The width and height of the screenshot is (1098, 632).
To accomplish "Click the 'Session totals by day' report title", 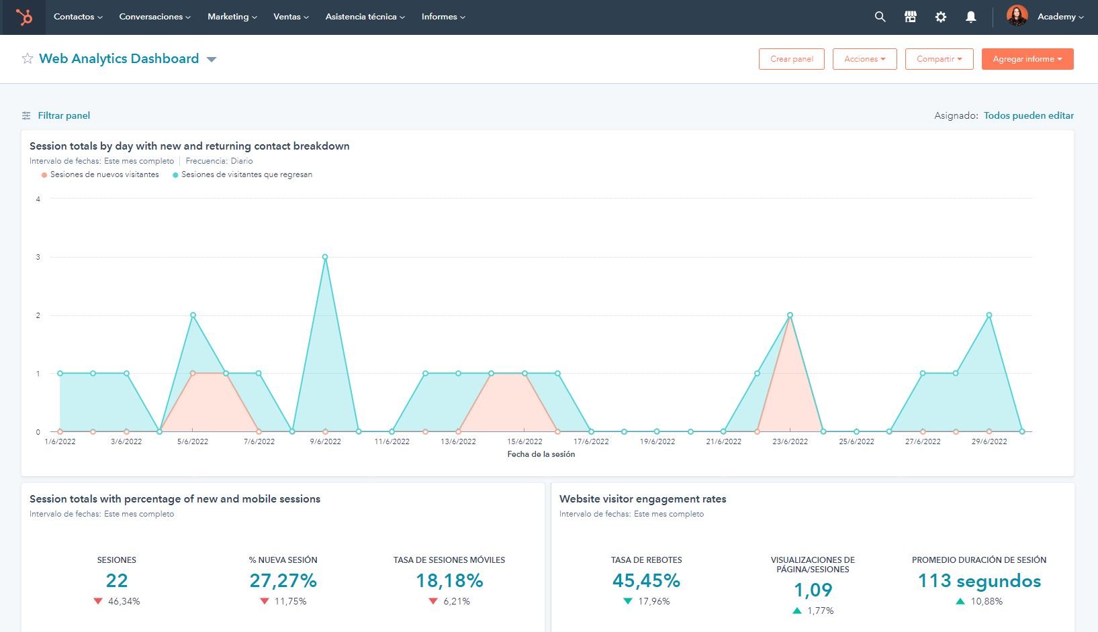I will coord(189,146).
